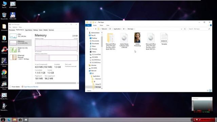
Task: Open the View ribbon tab in Explorer
Action: click(x=108, y=25)
